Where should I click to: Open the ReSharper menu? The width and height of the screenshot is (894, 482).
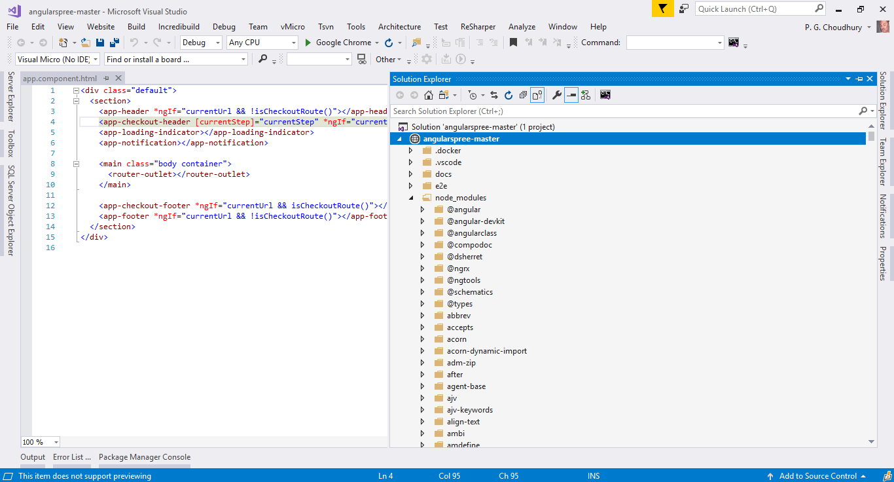478,27
